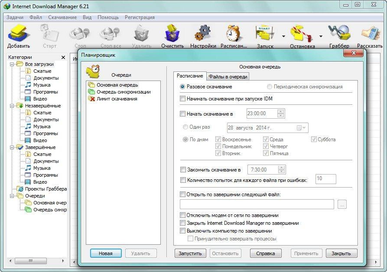Click the Остановить button
Image resolution: width=387 pixels, height=272 pixels.
click(x=225, y=253)
